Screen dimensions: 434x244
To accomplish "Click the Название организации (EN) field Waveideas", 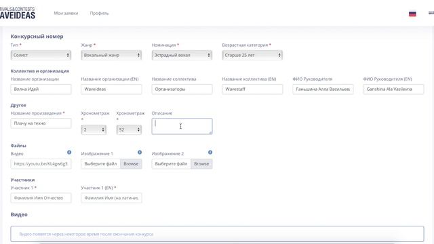I will [111, 89].
